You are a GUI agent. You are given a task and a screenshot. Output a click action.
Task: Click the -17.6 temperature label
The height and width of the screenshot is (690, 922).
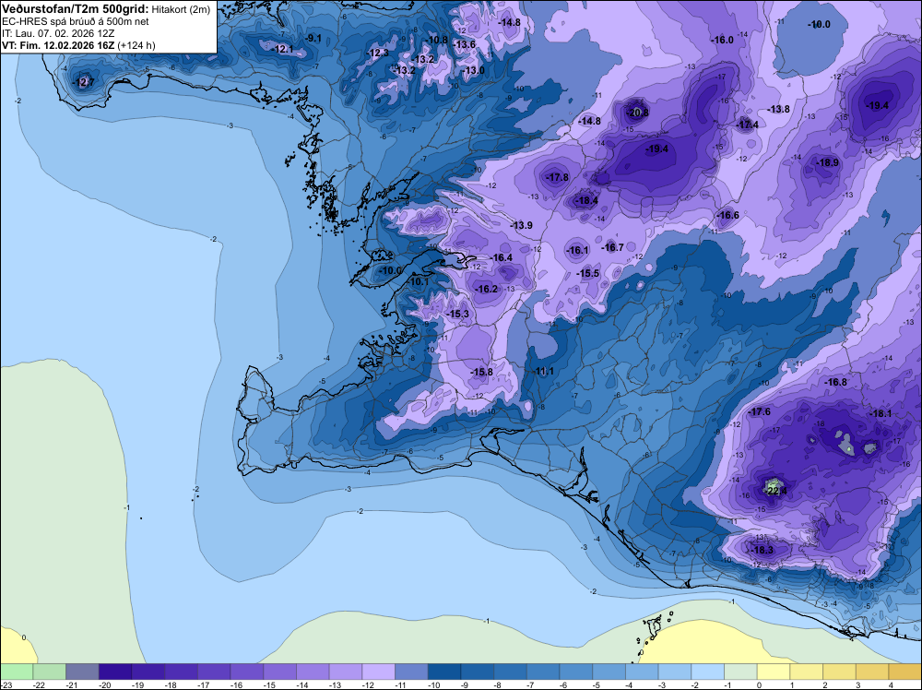(x=759, y=411)
